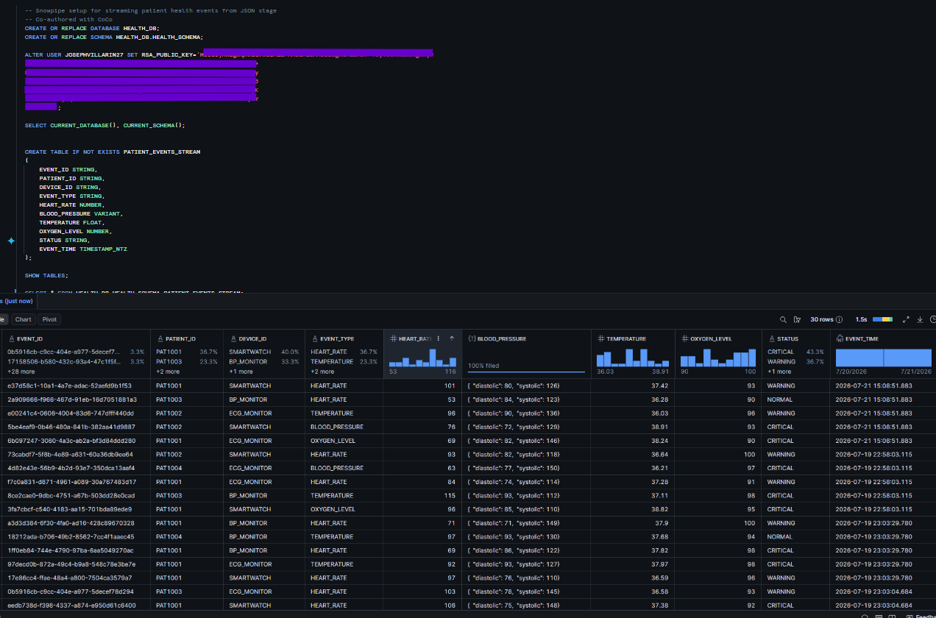Click the query duration 1.5s breakdown bar

click(x=882, y=319)
